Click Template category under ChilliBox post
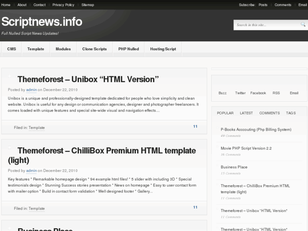The width and height of the screenshot is (308, 231). [36, 209]
